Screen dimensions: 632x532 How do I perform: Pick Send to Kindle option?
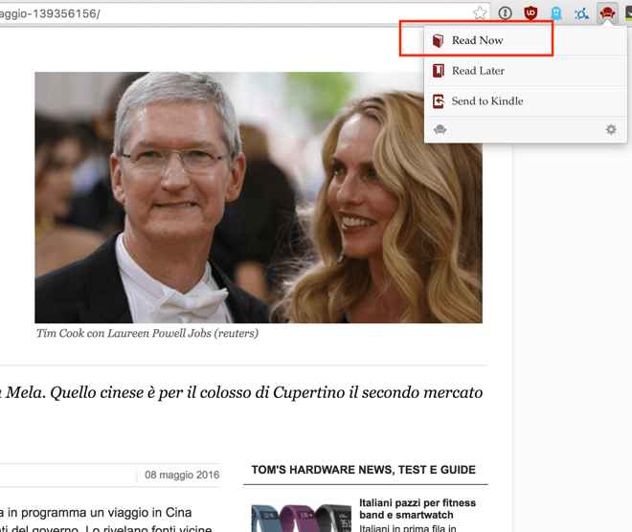[487, 101]
